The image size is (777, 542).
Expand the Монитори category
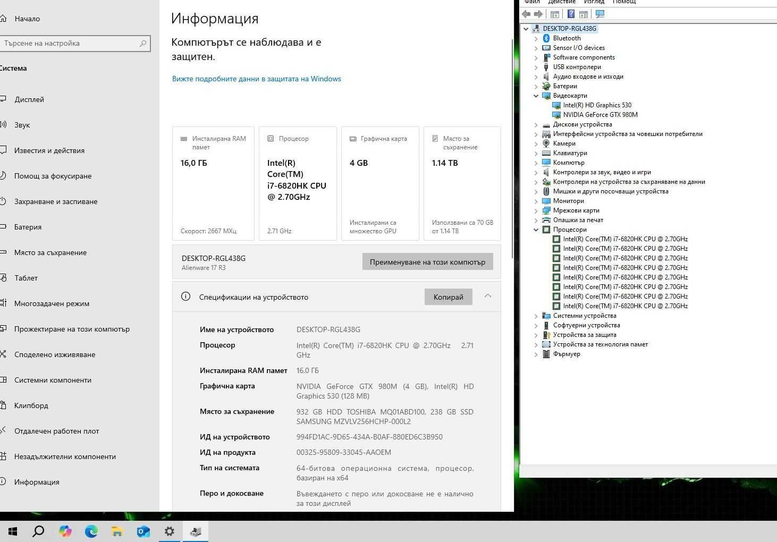pos(536,201)
